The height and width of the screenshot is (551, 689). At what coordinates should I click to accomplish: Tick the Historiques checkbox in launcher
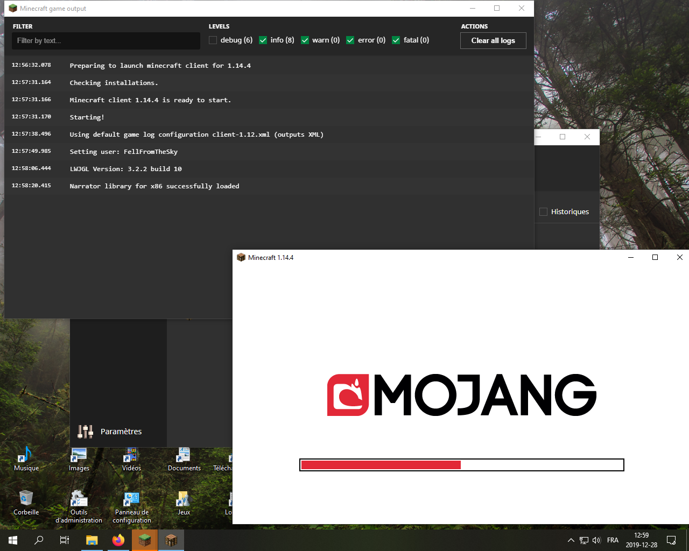543,212
